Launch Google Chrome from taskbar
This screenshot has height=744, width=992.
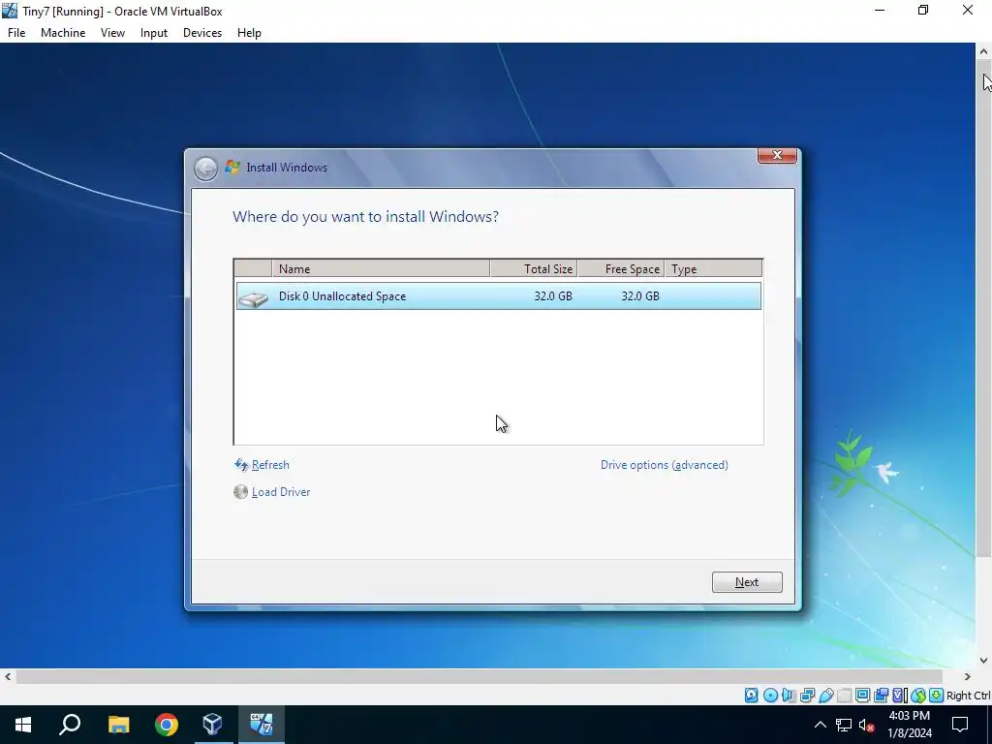tap(167, 725)
